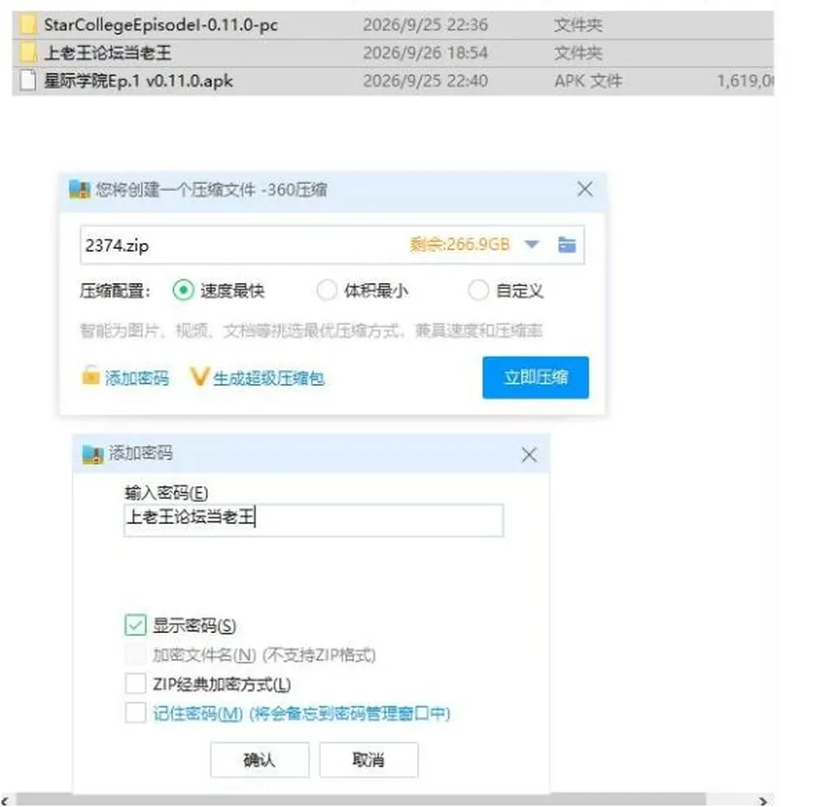Select the 体积最小 compression option

click(326, 290)
